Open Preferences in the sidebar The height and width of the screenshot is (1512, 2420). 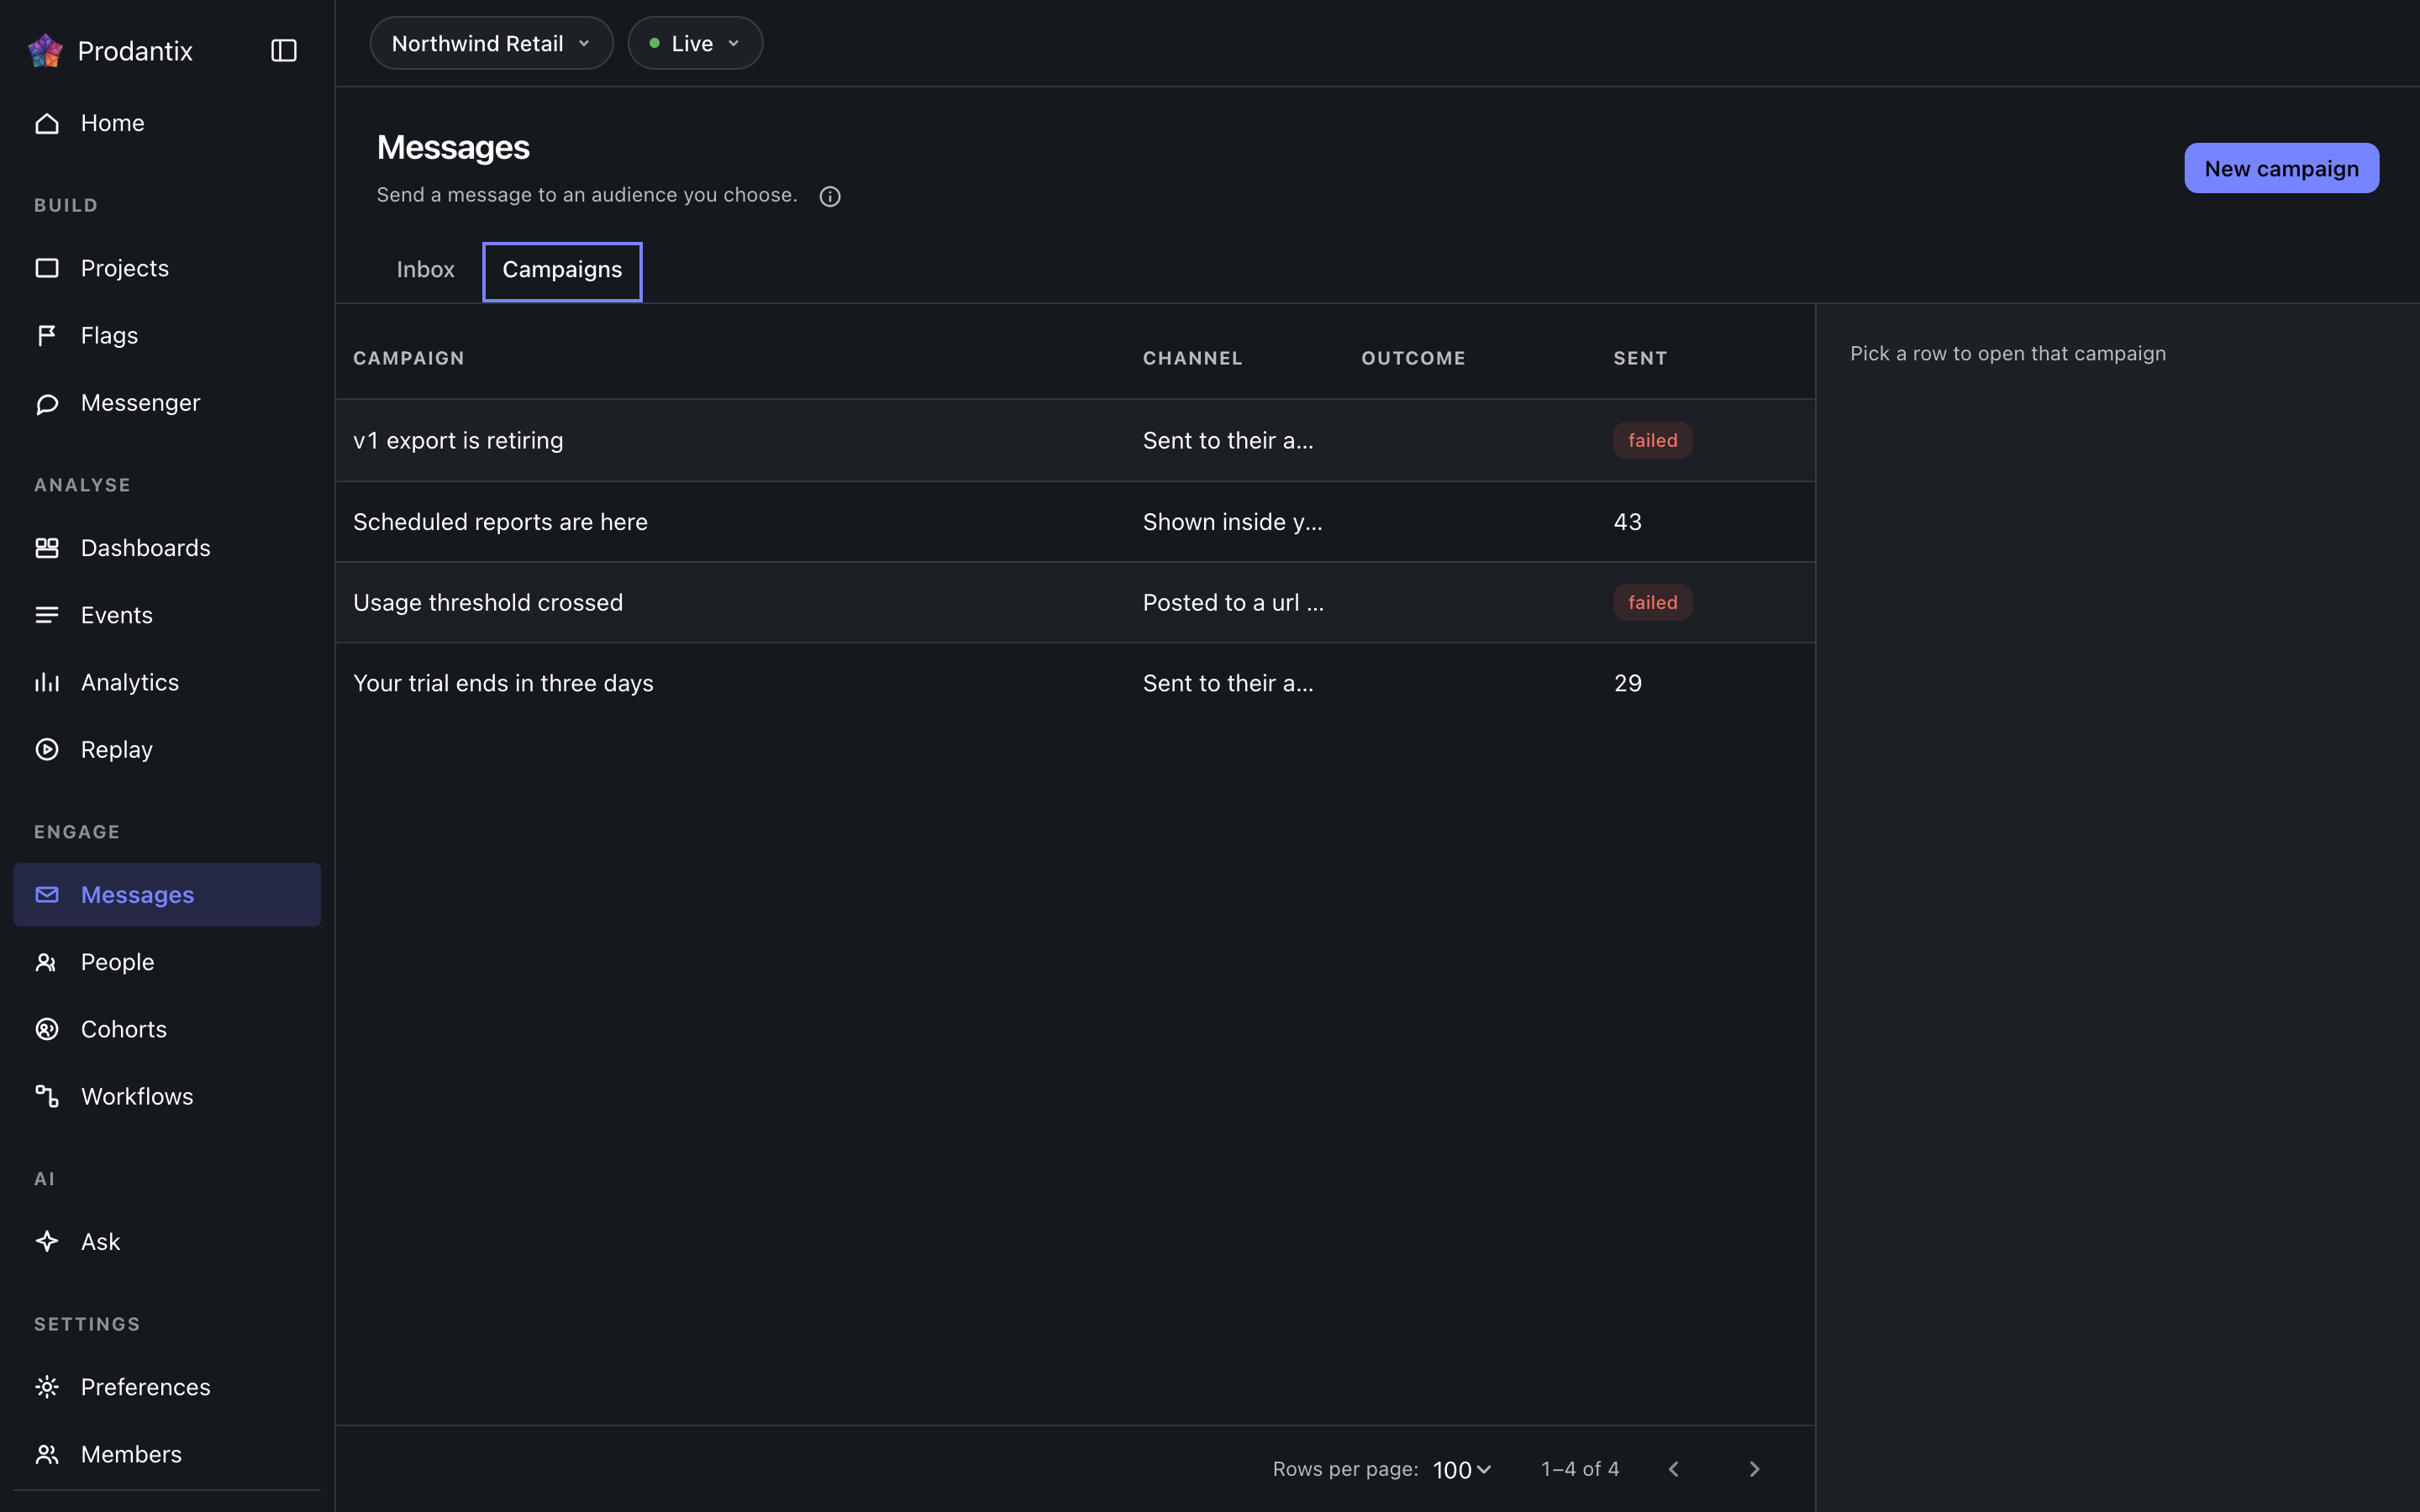pos(167,1386)
